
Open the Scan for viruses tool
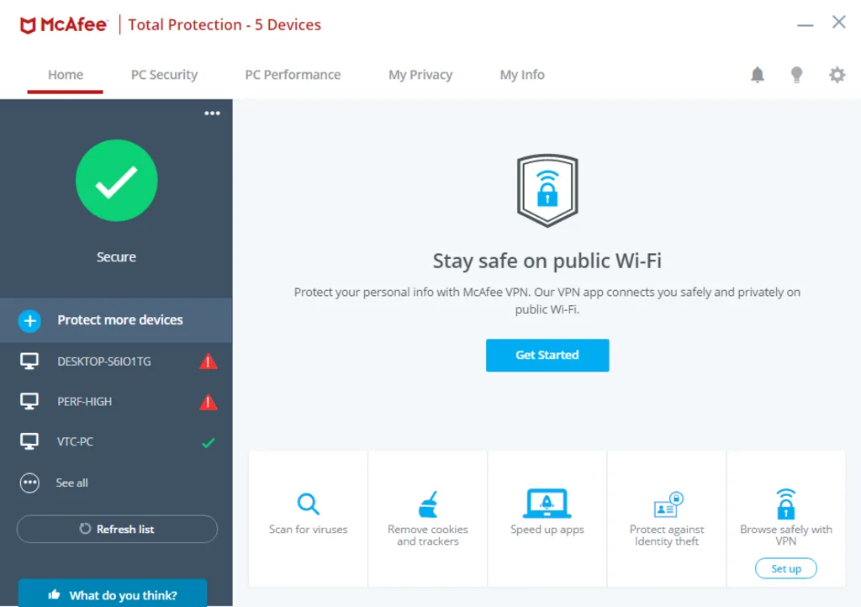[308, 515]
